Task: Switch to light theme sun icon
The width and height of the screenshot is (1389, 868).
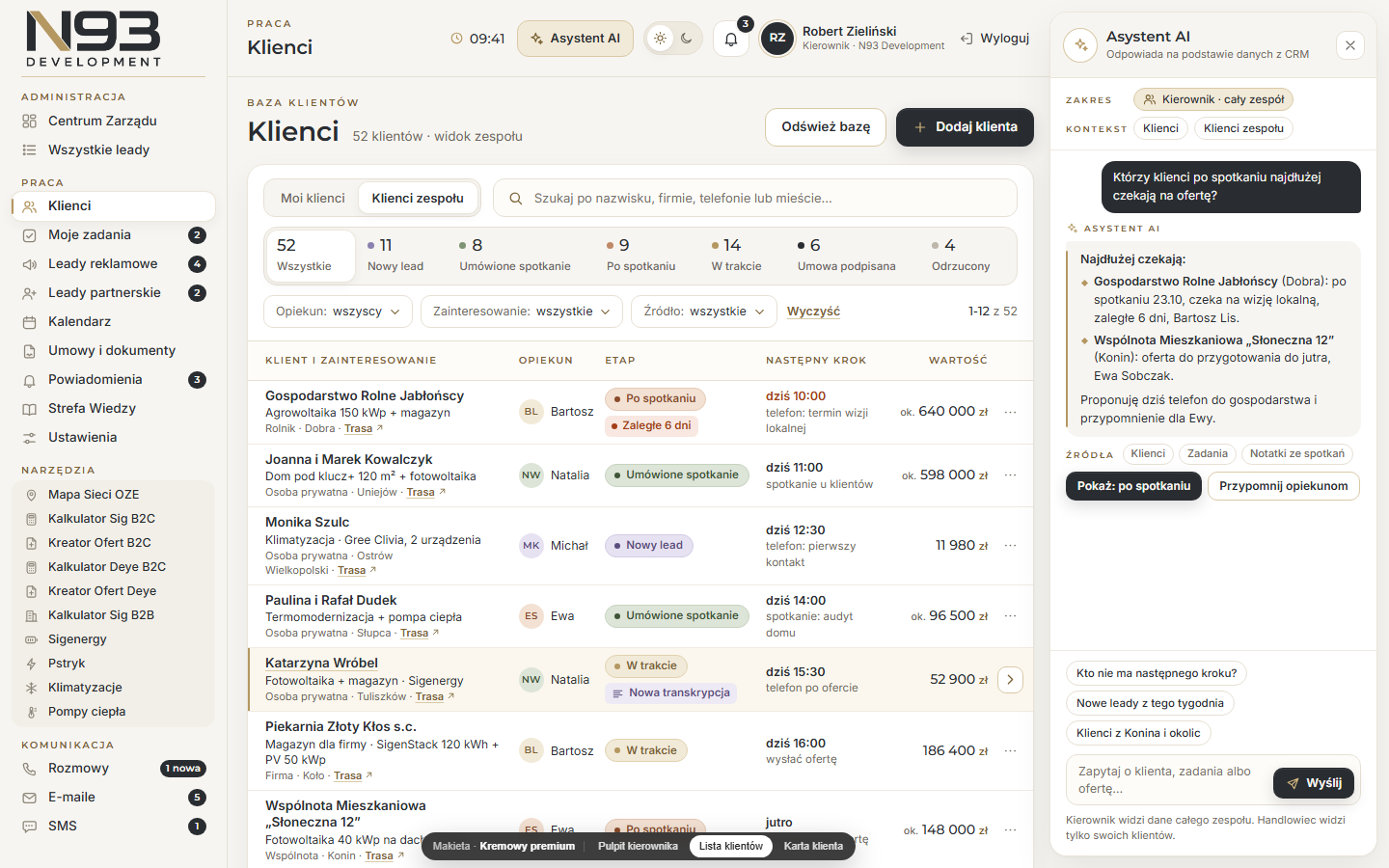Action: point(660,39)
